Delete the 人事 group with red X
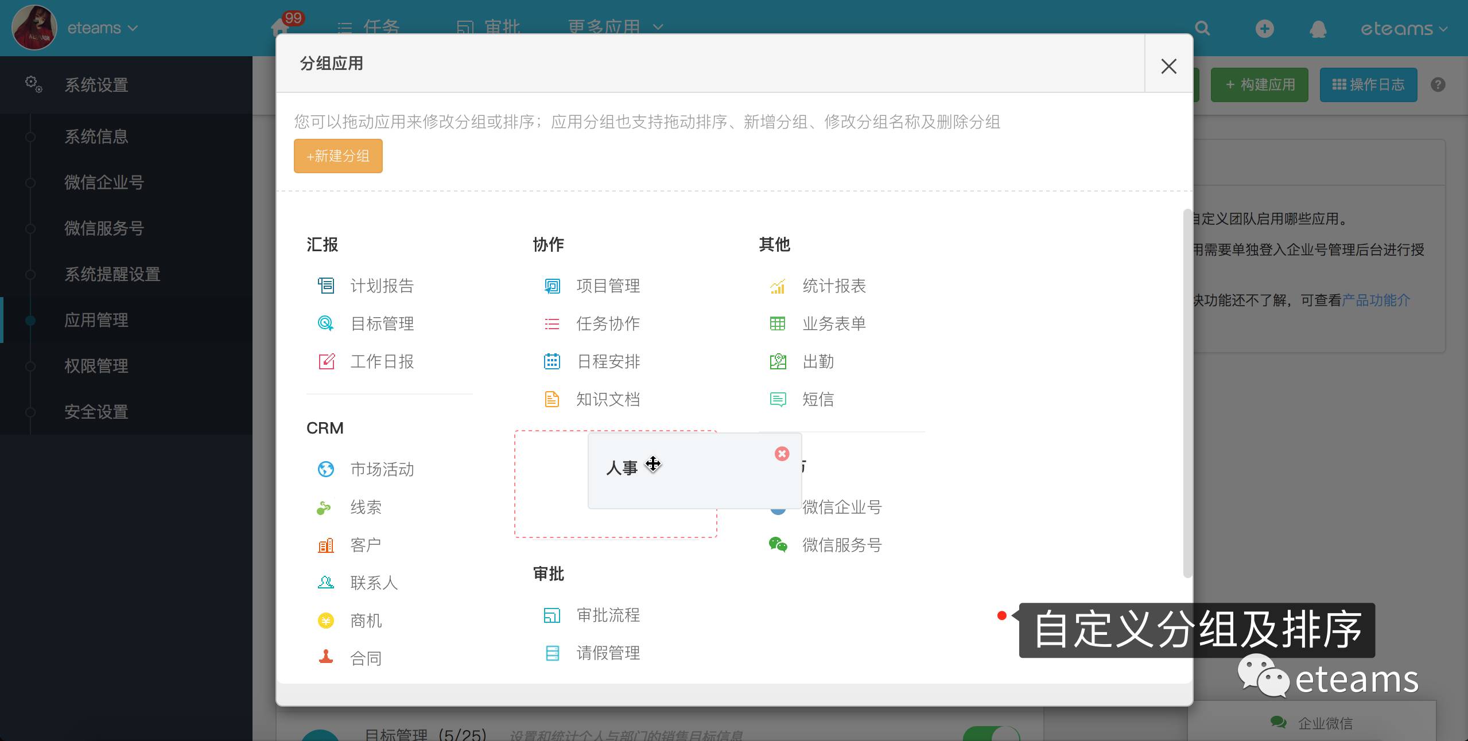The height and width of the screenshot is (741, 1468). pyautogui.click(x=782, y=454)
